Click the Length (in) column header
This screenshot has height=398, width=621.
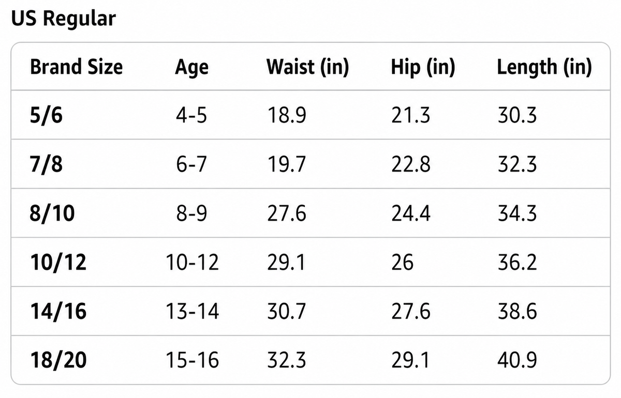544,67
